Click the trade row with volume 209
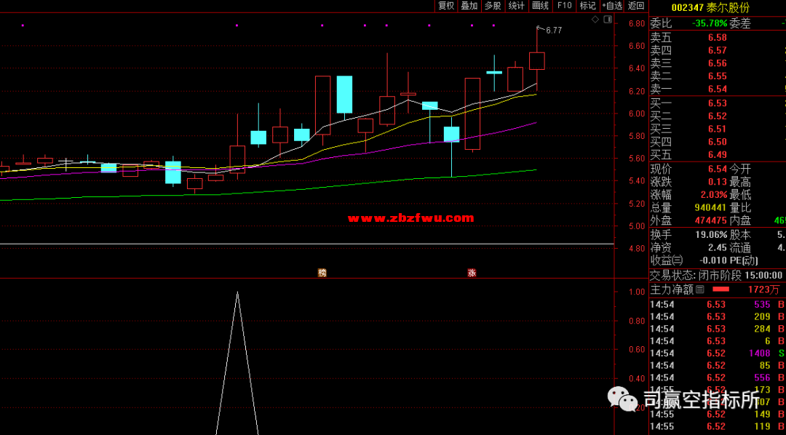Image resolution: width=786 pixels, height=435 pixels. pos(718,316)
